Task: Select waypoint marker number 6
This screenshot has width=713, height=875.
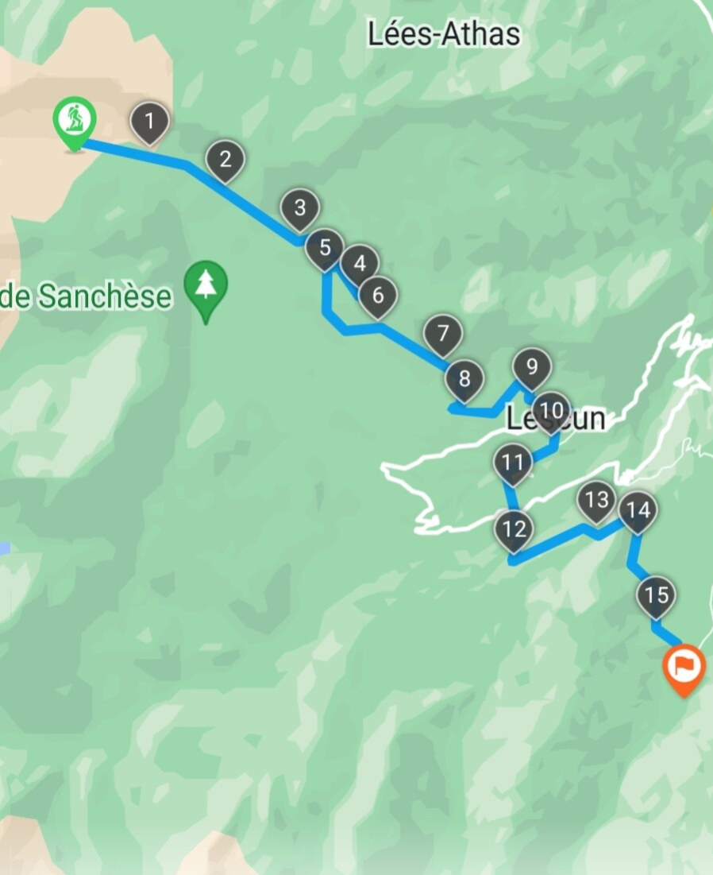Action: pos(377,298)
